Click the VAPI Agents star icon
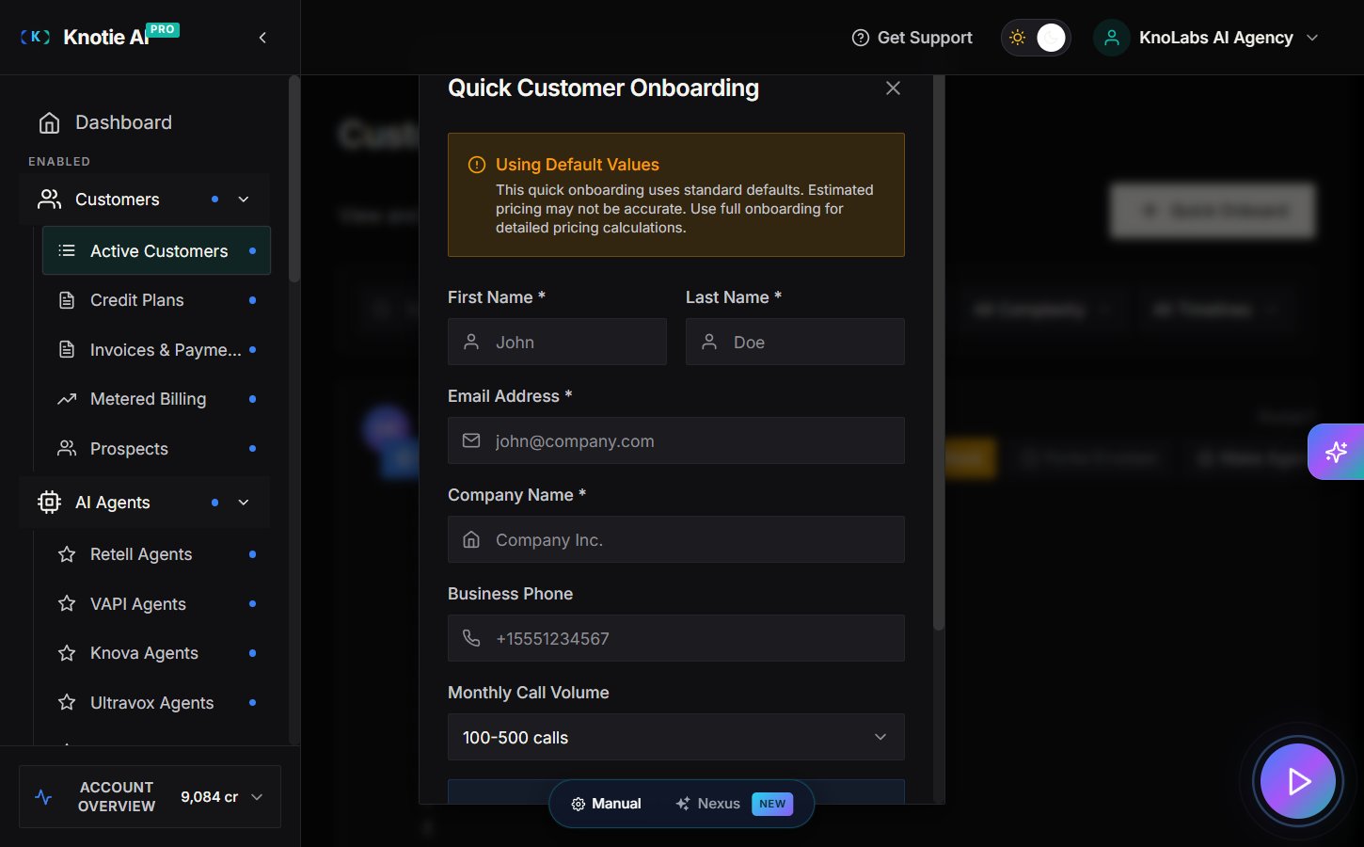The width and height of the screenshot is (1364, 847). pyautogui.click(x=67, y=603)
